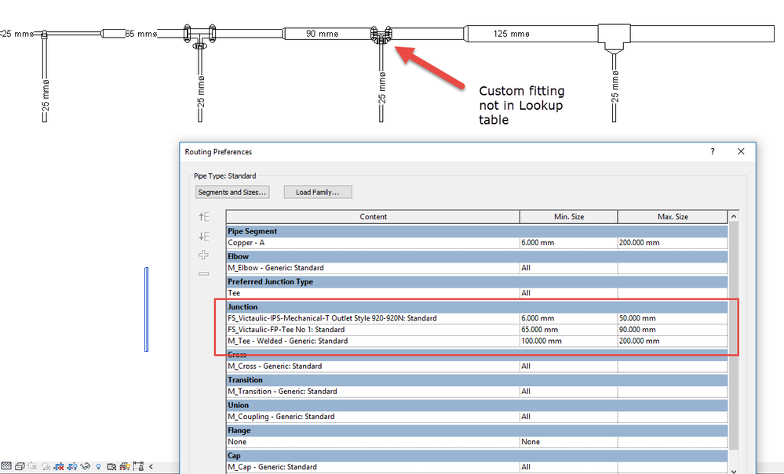Viewport: 784px width, 474px height.
Task: Click the routing table scrollbar down arrow
Action: [x=734, y=471]
